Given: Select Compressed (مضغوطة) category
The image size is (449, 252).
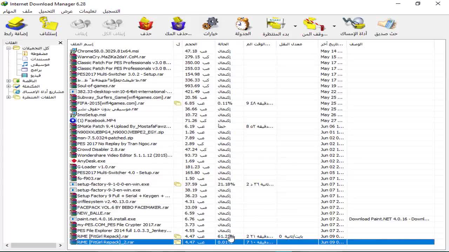Looking at the screenshot, I should point(39,54).
